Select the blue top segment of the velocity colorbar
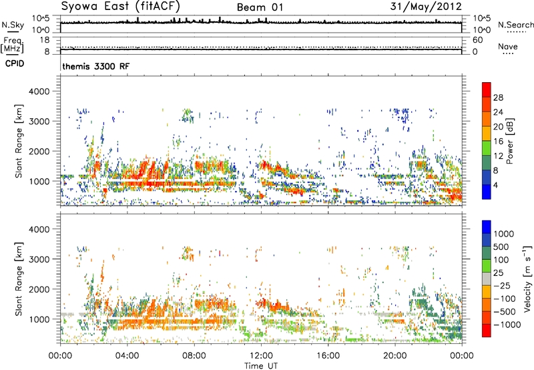Screen dimensions: 534x370 (x=487, y=227)
